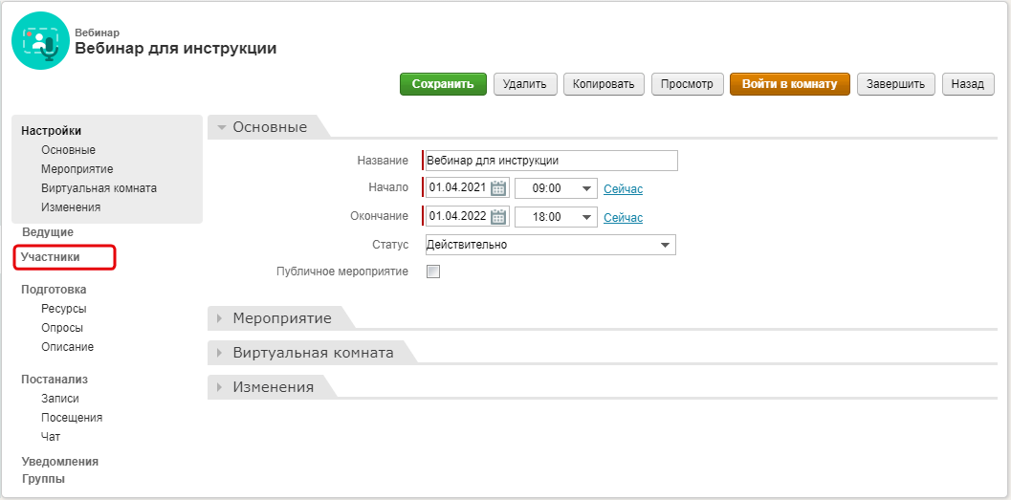The height and width of the screenshot is (500, 1011).
Task: Select Чат in the sidebar
Action: pyautogui.click(x=51, y=436)
